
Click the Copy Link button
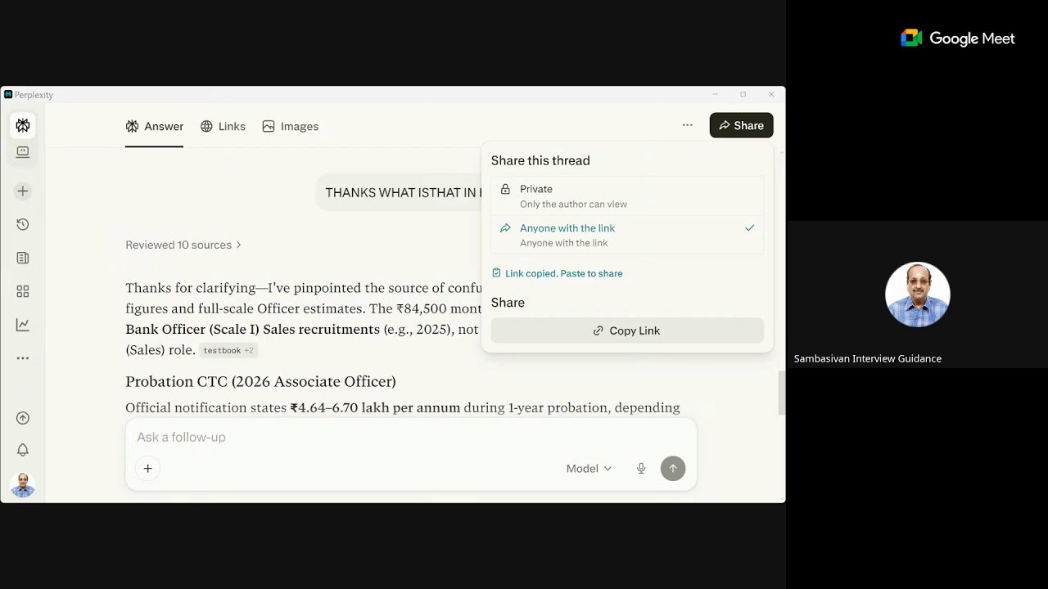point(627,330)
